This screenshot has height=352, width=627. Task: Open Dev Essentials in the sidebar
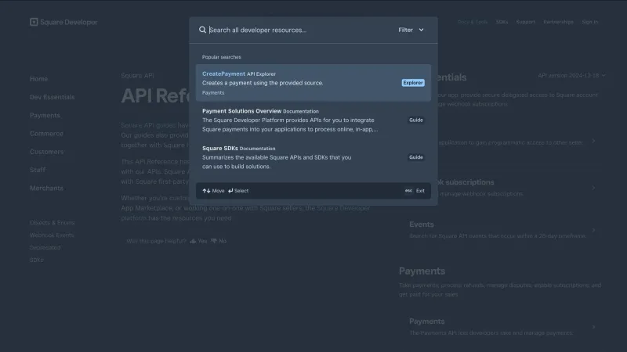[x=52, y=97]
